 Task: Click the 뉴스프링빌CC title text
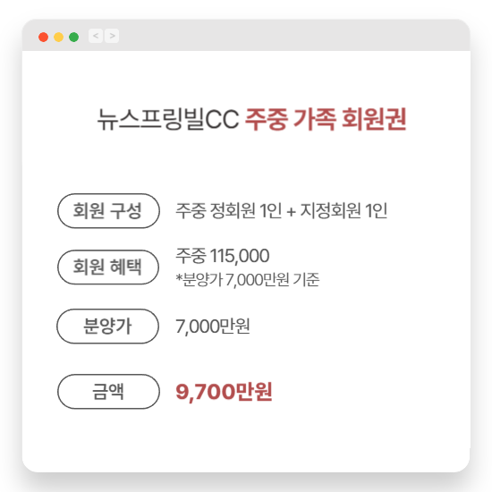point(168,119)
